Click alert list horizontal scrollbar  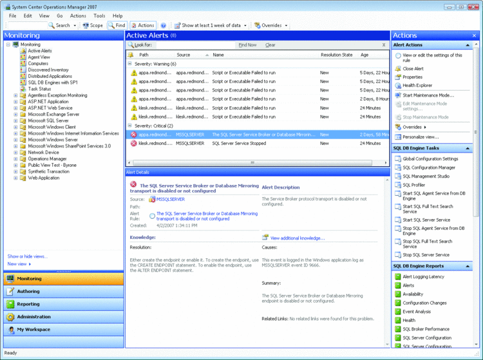click(252, 162)
